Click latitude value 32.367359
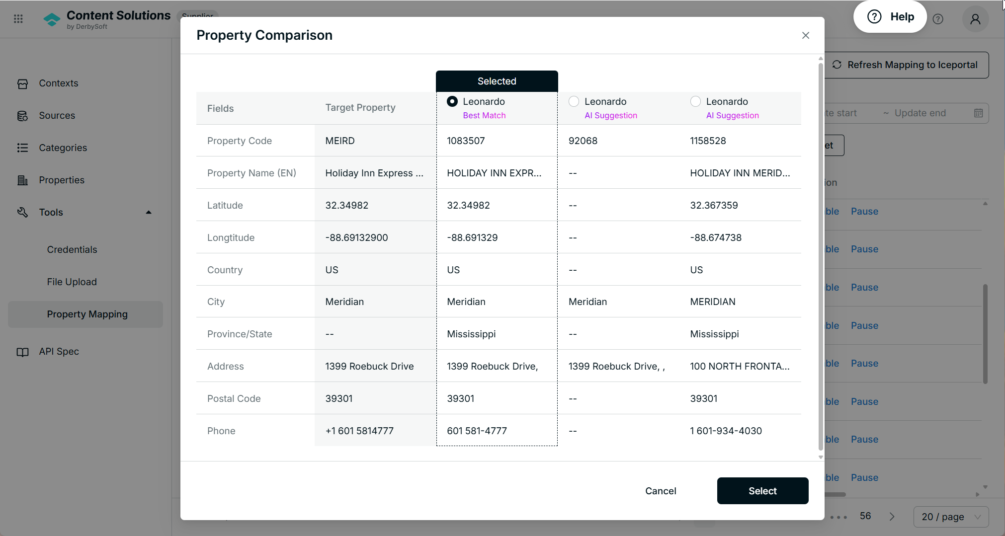The image size is (1005, 536). [x=714, y=206]
